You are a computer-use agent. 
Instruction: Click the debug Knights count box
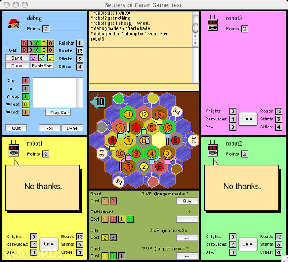point(80,43)
